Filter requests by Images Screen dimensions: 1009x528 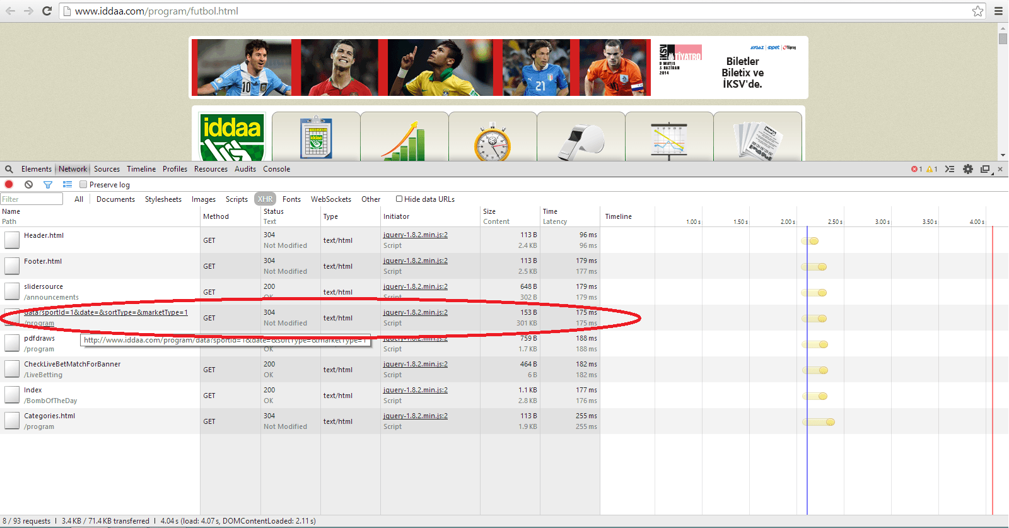(204, 199)
